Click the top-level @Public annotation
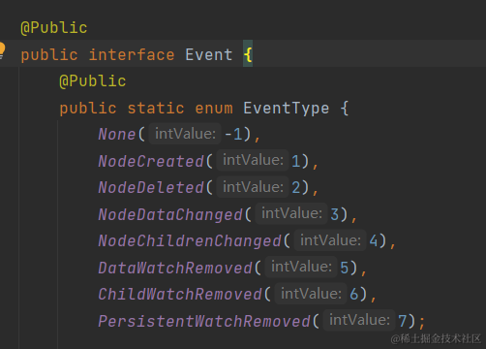The width and height of the screenshot is (486, 349). point(54,28)
